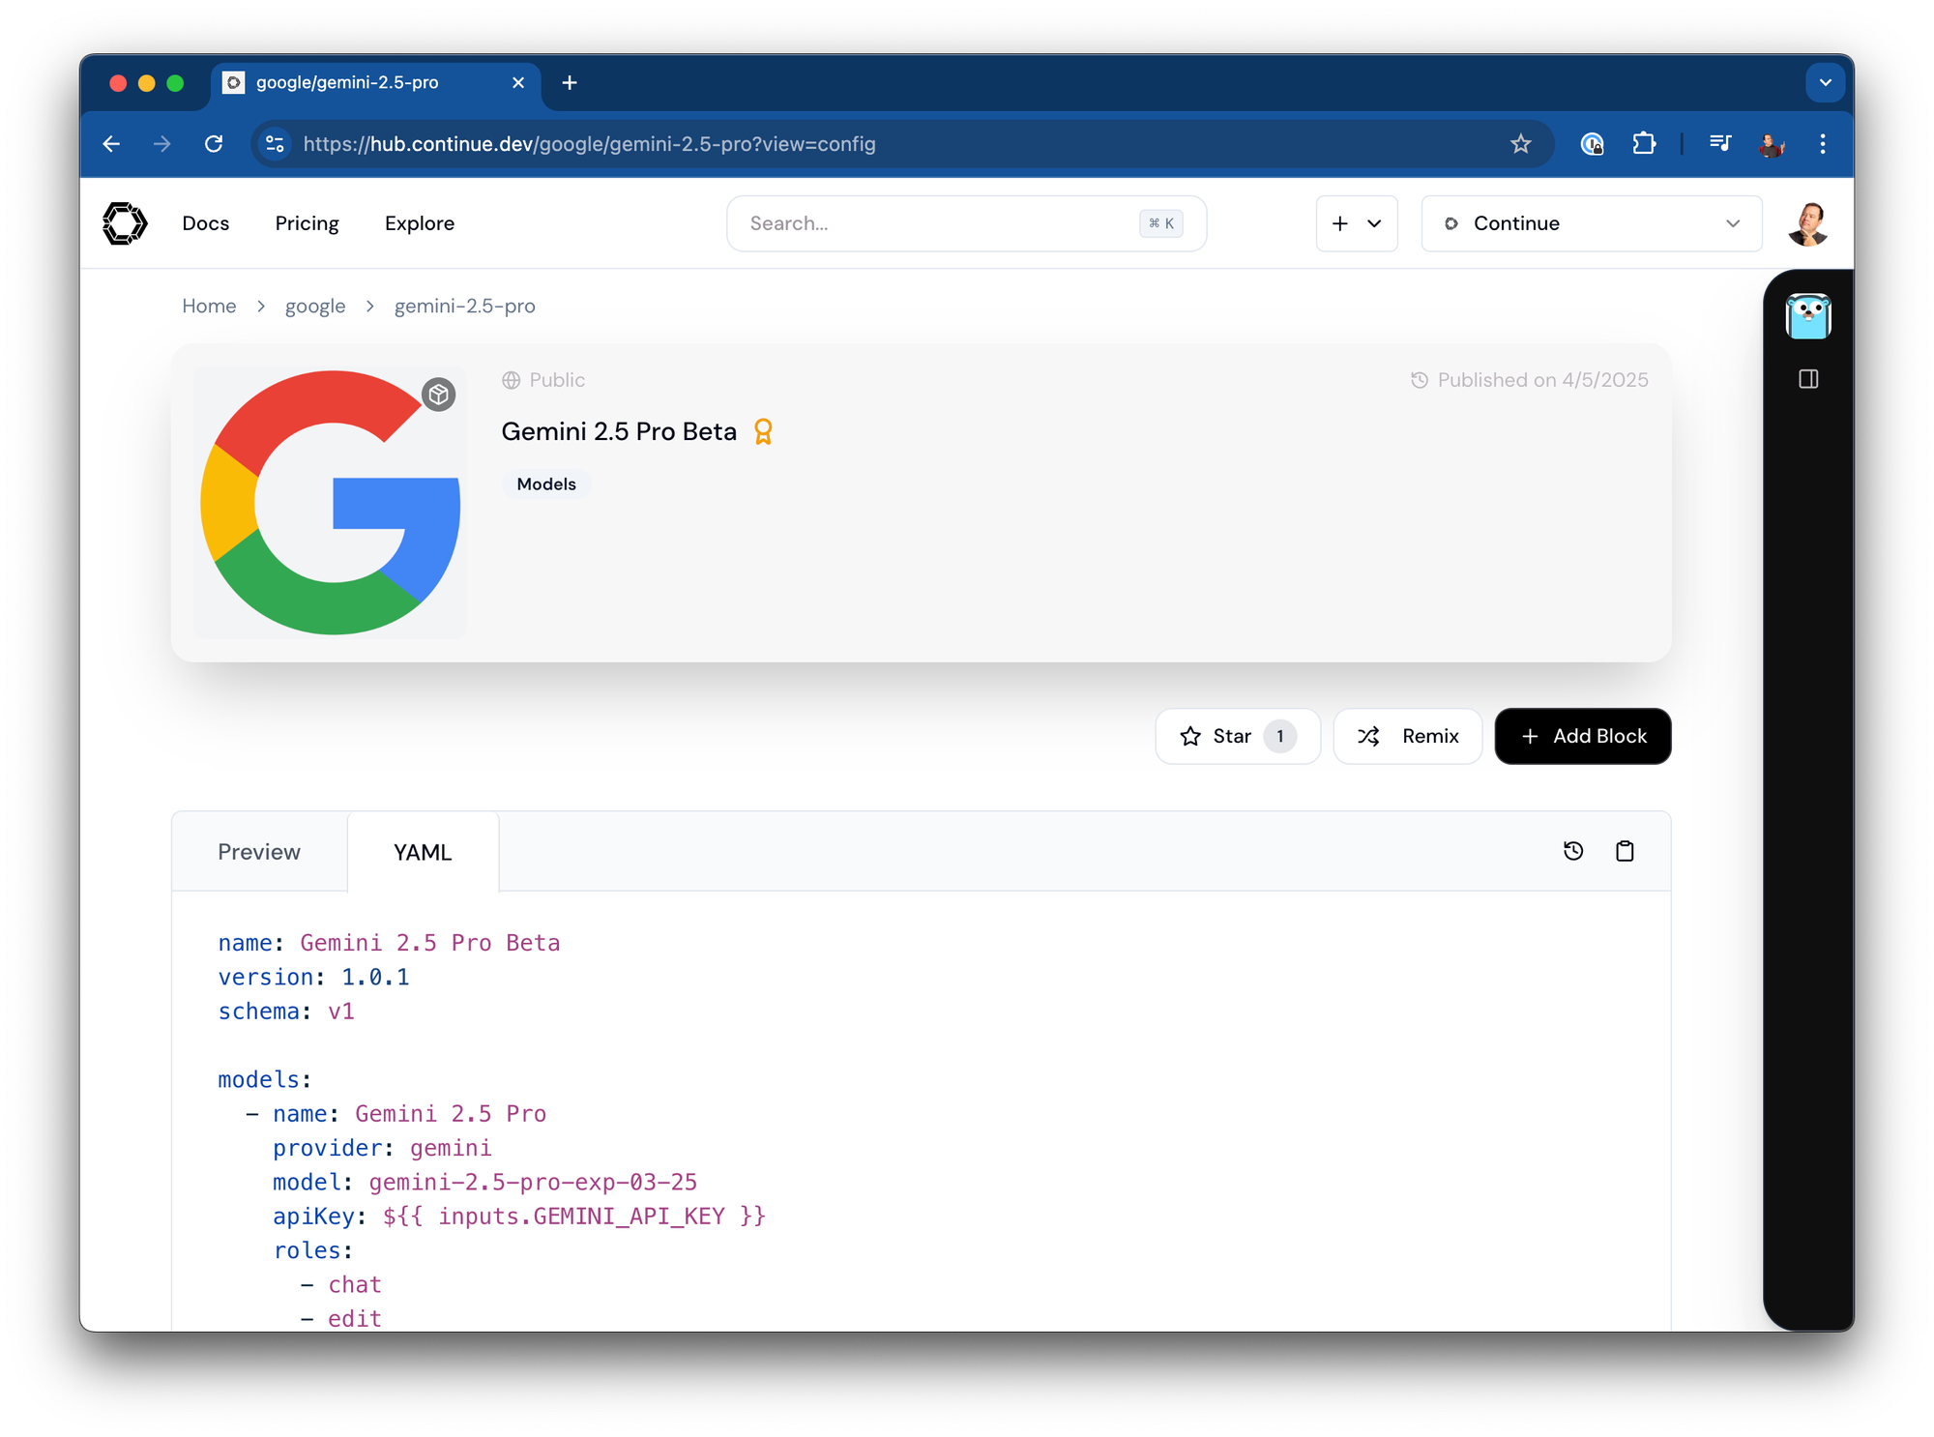Switch to the Preview tab
The image size is (1934, 1437).
pos(258,852)
